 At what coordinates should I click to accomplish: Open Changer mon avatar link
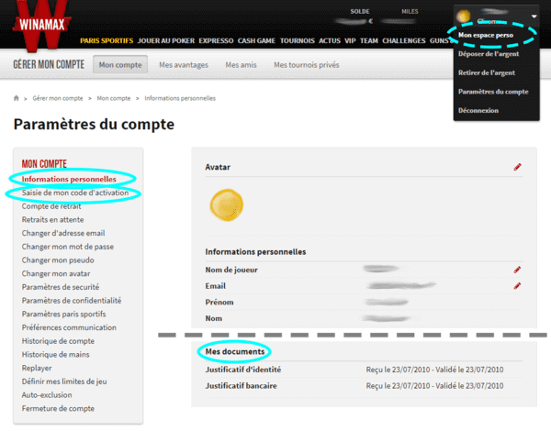(56, 273)
